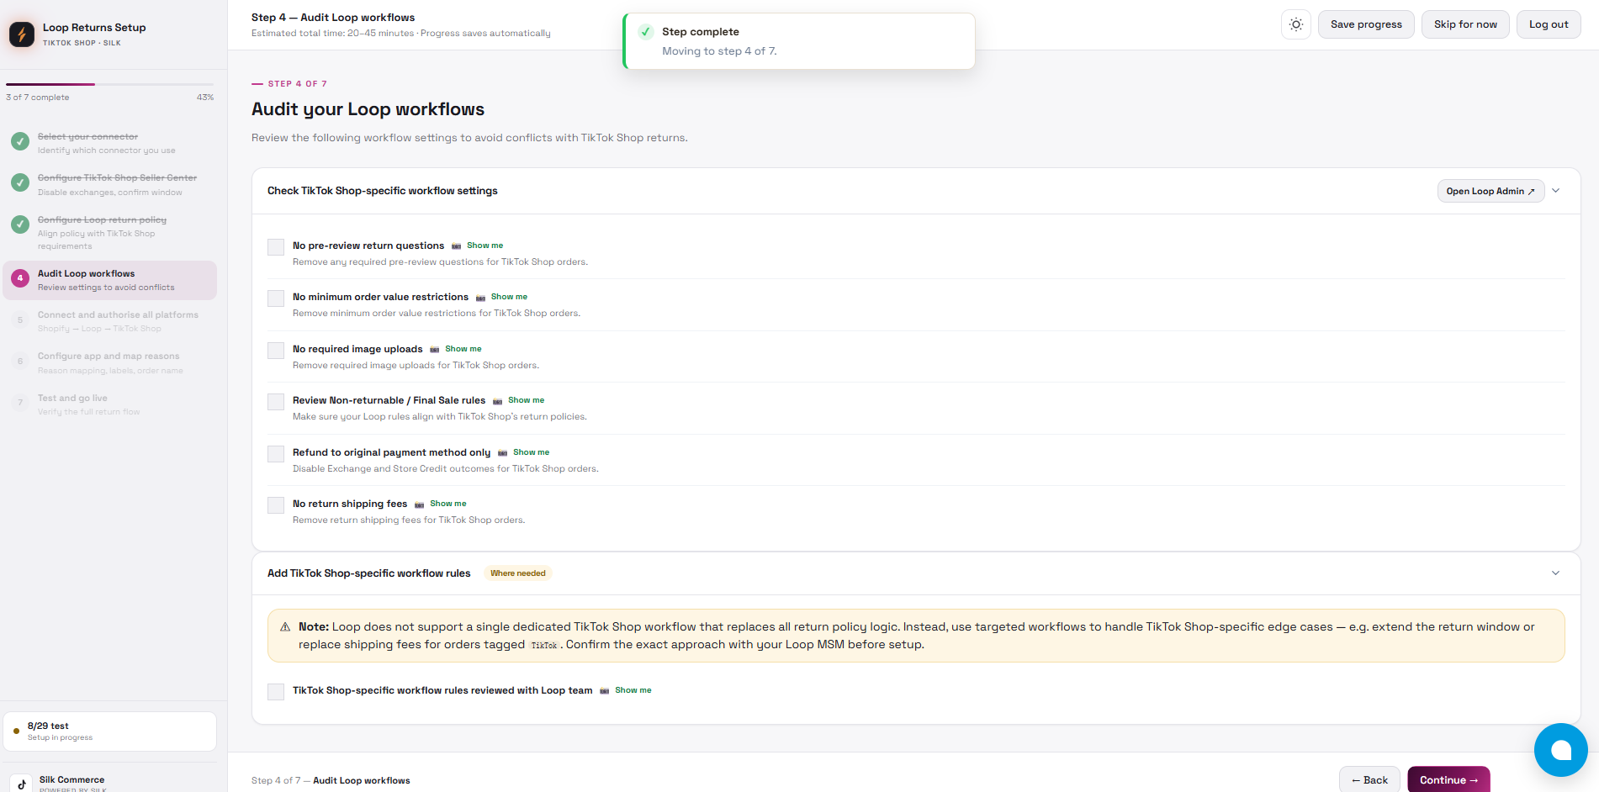Image resolution: width=1599 pixels, height=792 pixels.
Task: Open Configure app and map reasons step
Action: [x=110, y=363]
